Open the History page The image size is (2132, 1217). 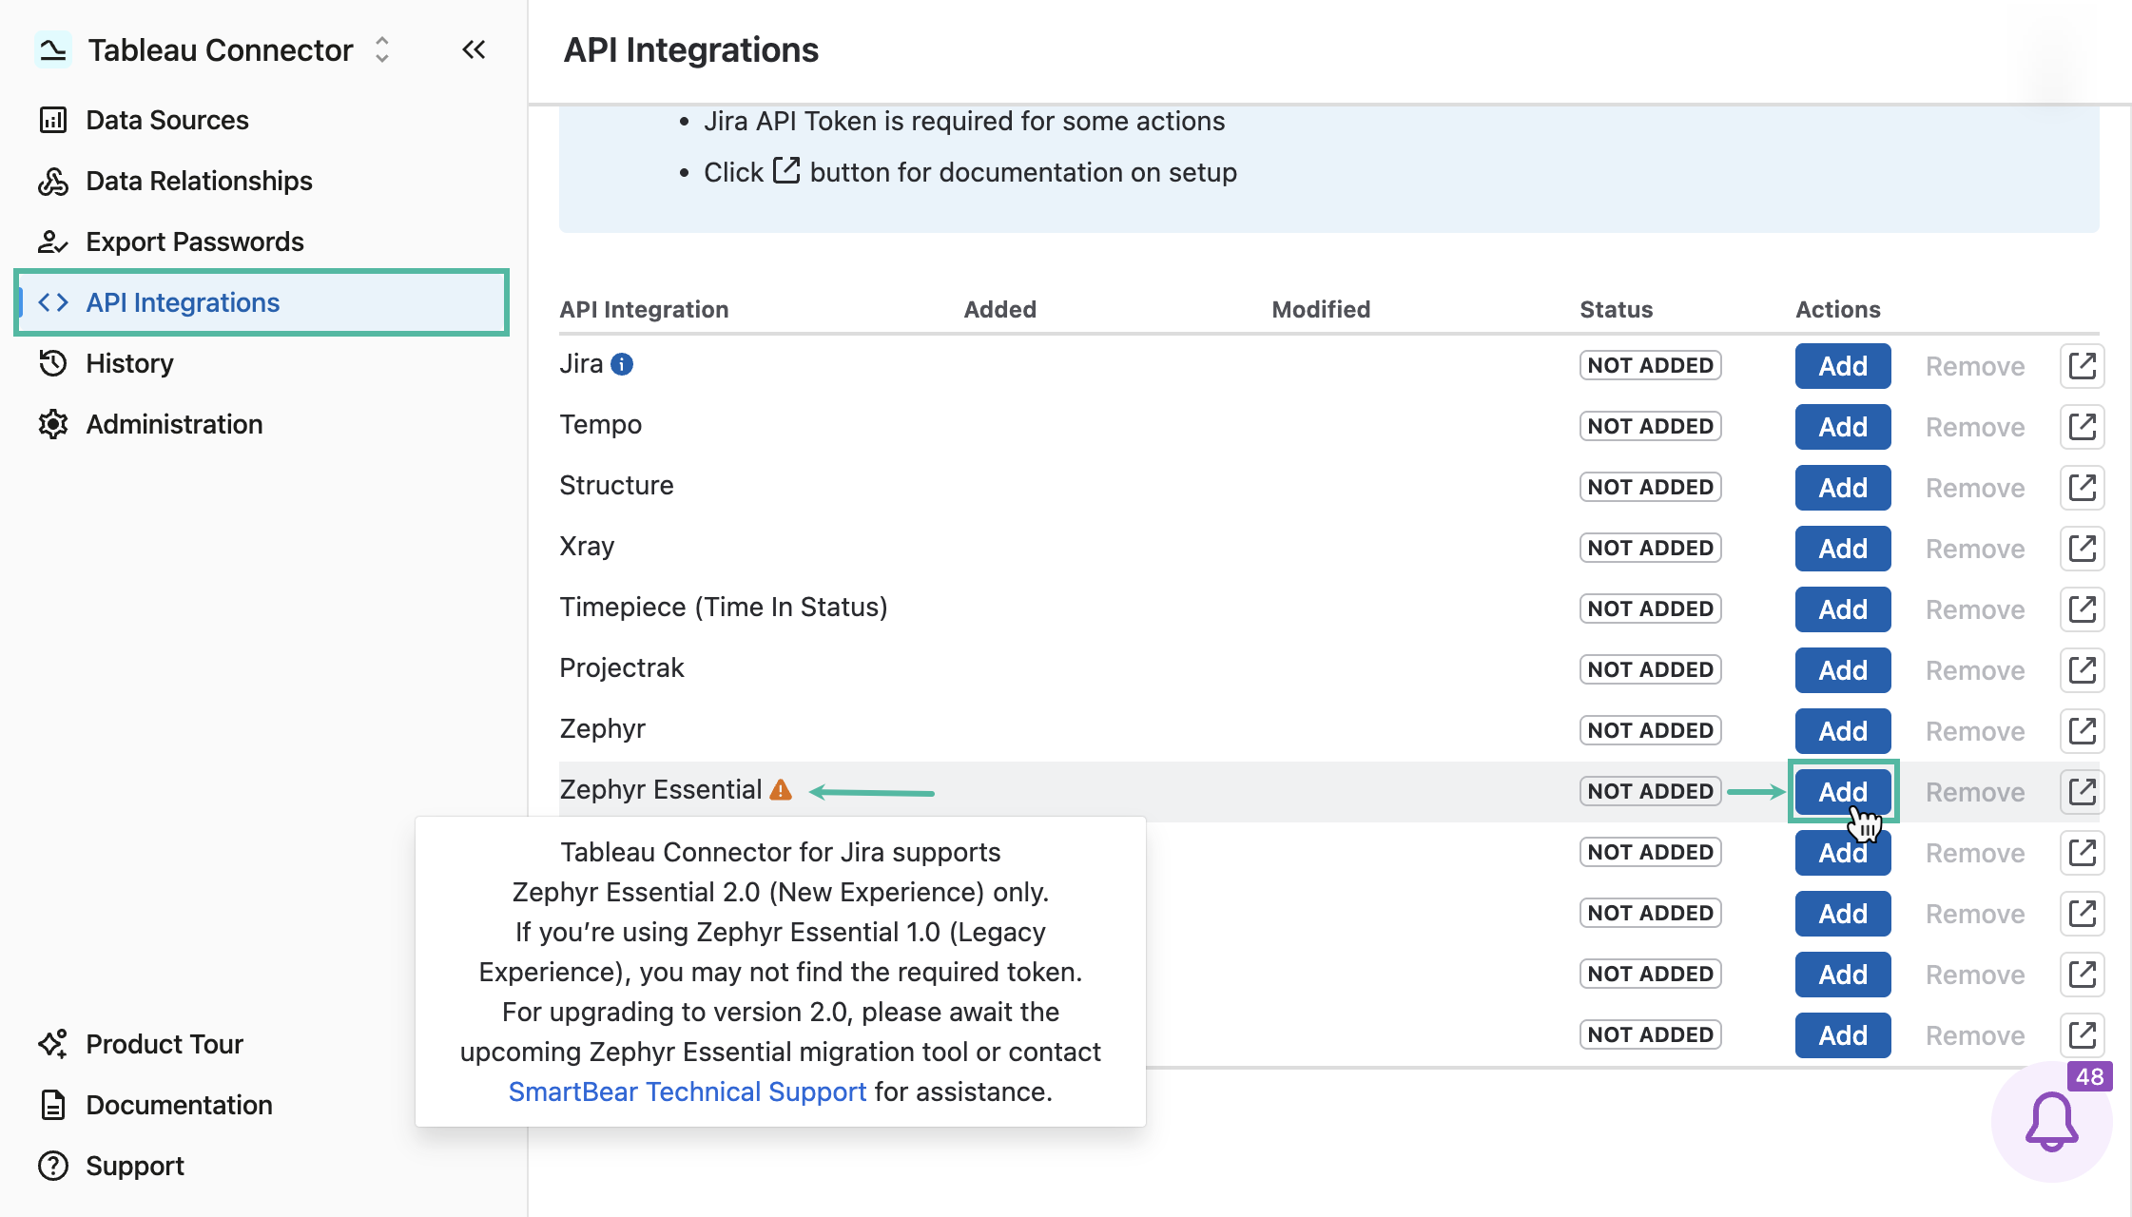coord(262,363)
